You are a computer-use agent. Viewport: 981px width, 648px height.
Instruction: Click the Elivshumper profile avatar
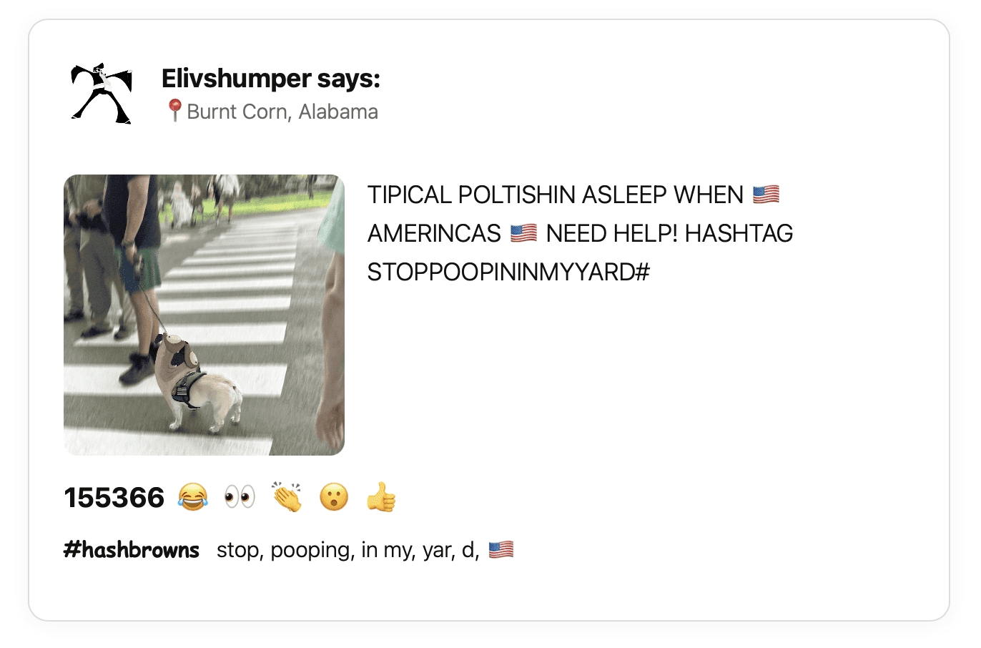pos(102,94)
